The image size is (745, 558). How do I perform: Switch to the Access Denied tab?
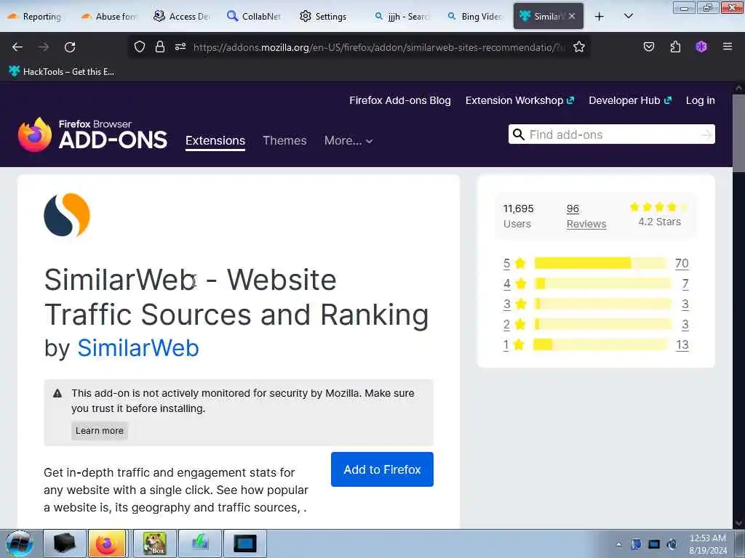click(x=182, y=16)
